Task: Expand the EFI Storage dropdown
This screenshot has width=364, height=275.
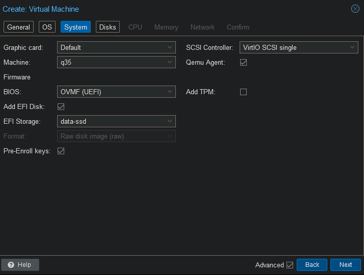Action: point(170,121)
